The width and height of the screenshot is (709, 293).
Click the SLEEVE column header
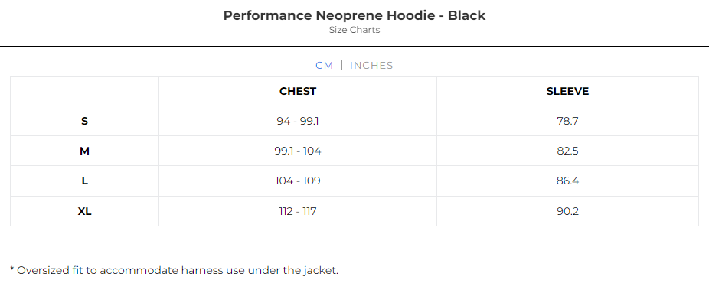click(x=567, y=91)
